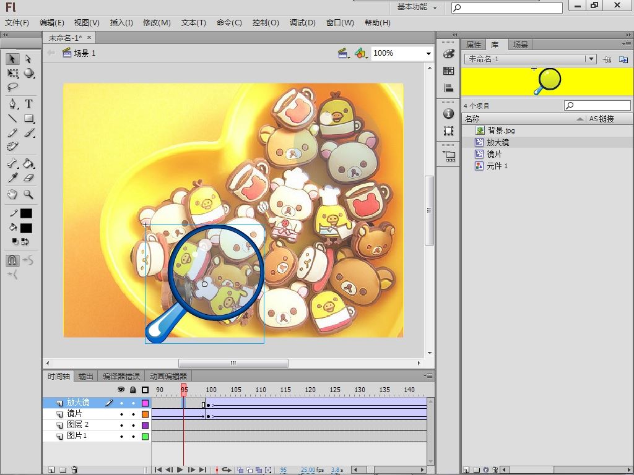This screenshot has width=634, height=475.
Task: Open the Align panel icon
Action: 448,88
